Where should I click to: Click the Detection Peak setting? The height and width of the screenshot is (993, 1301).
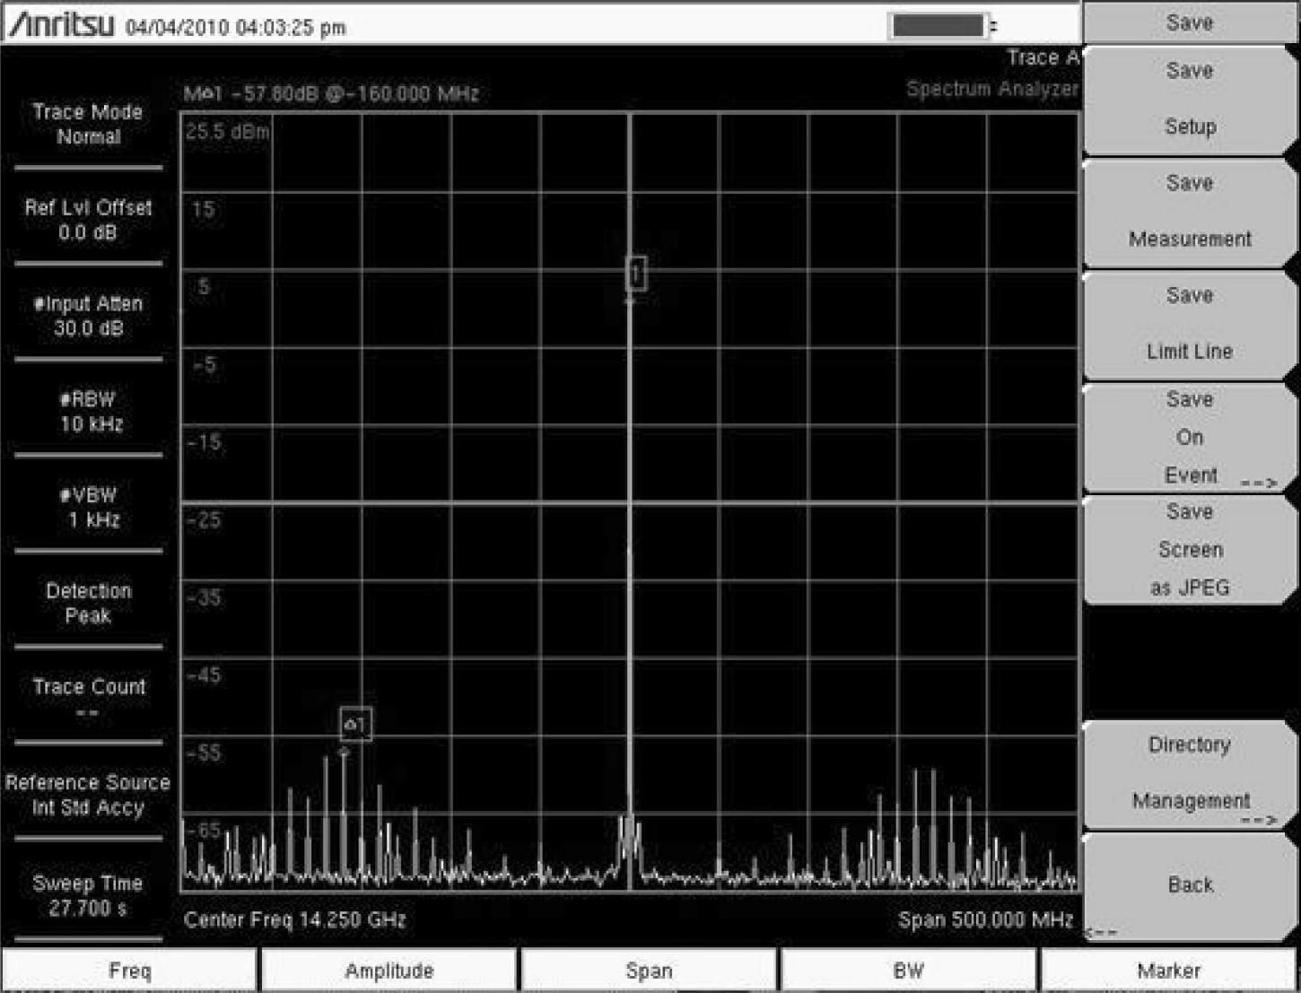point(88,604)
